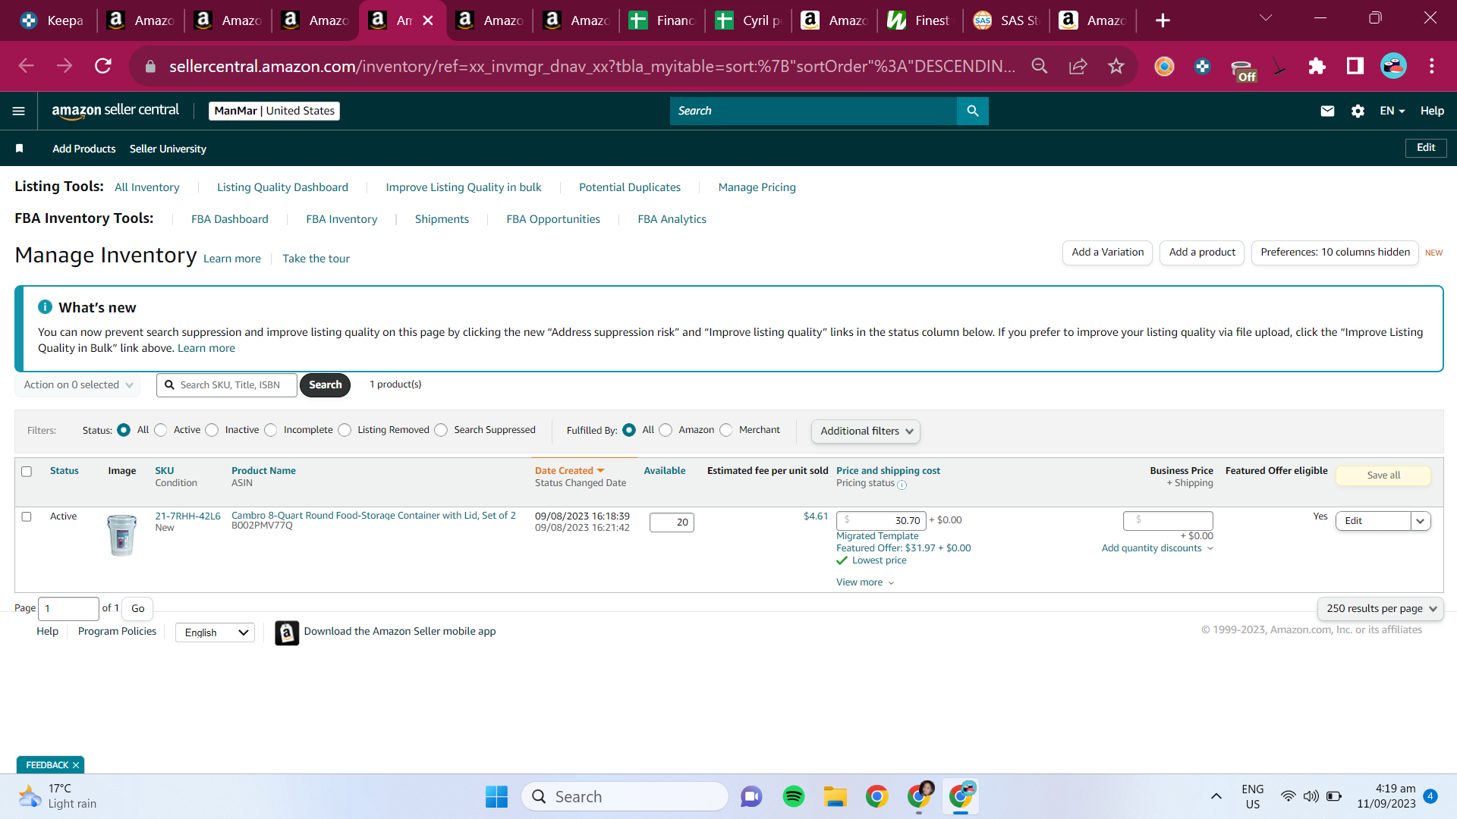
Task: Click the Amazon Seller Central logo
Action: click(115, 111)
